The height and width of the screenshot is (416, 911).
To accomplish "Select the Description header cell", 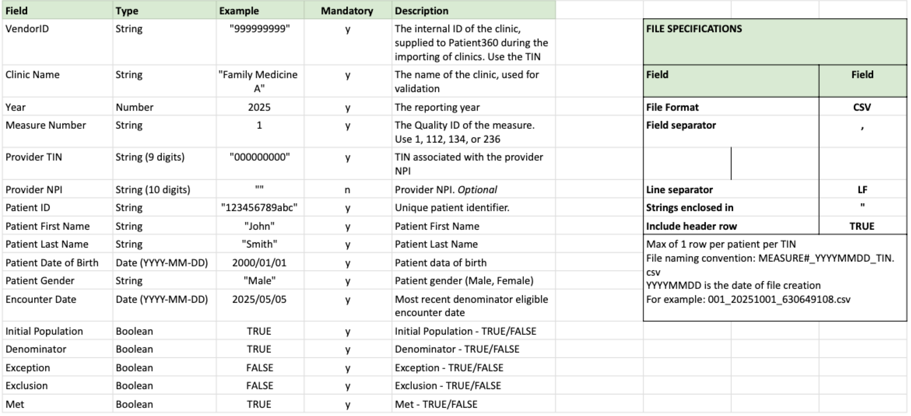I will pyautogui.click(x=473, y=10).
